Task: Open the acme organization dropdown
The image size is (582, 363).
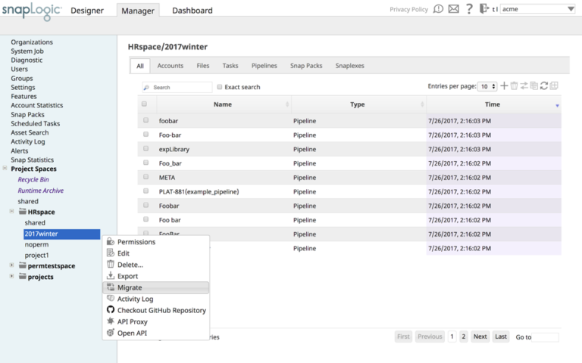Action: [538, 9]
